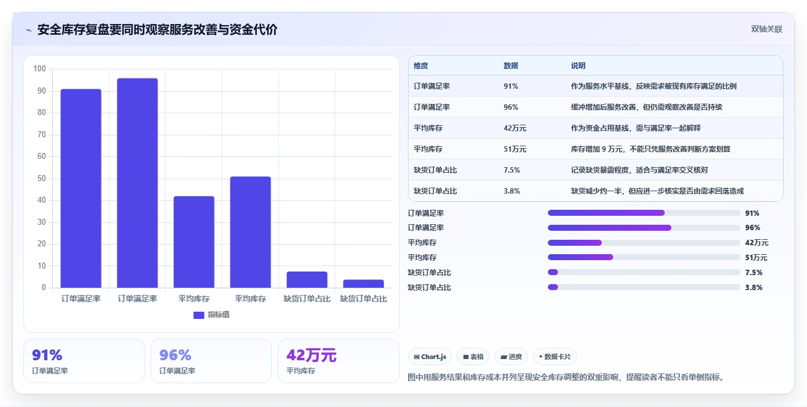Click the table cell showing 96%
This screenshot has width=807, height=407.
click(x=511, y=107)
